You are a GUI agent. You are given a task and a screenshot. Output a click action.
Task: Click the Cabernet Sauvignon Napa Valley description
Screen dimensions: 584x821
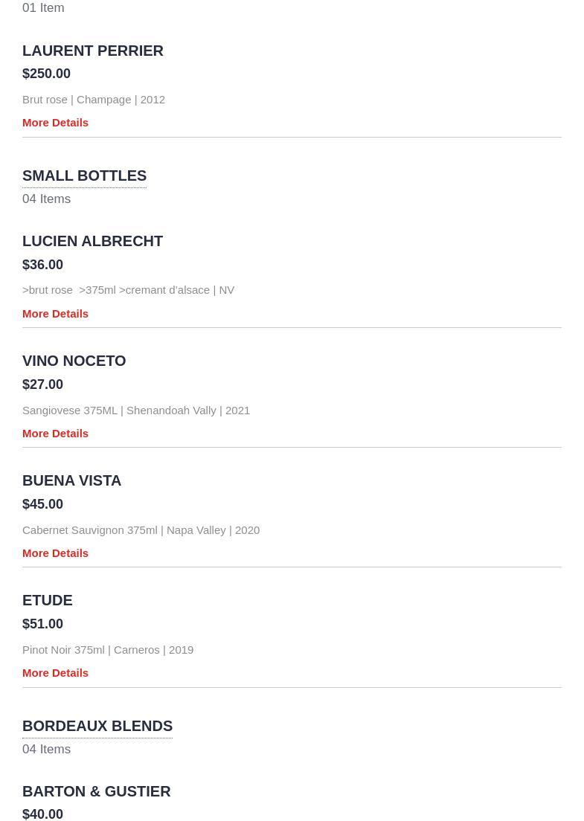tap(141, 530)
